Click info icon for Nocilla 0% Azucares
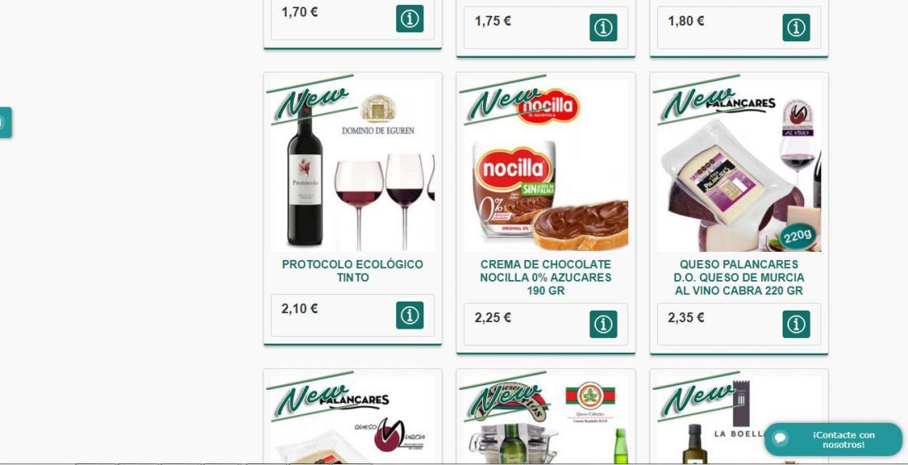Viewport: 908px width, 465px height. pyautogui.click(x=603, y=324)
